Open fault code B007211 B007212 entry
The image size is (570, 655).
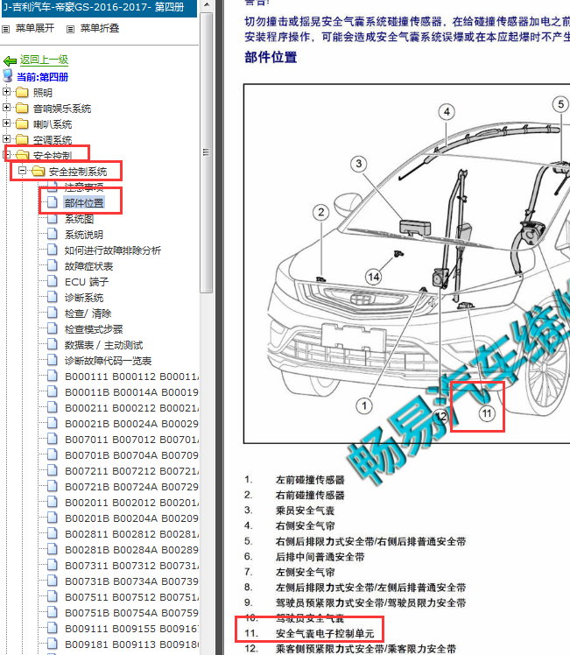click(x=131, y=471)
